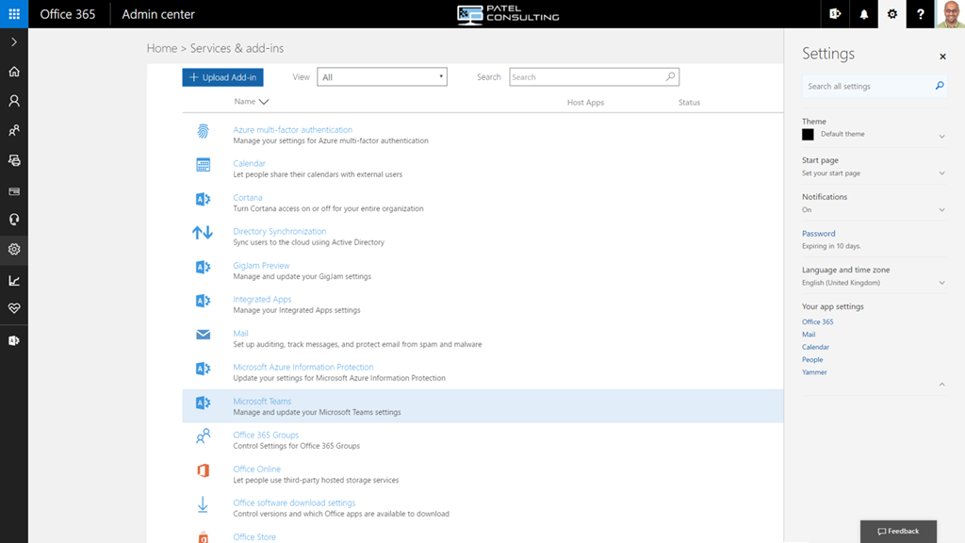965x543 pixels.
Task: Open the Help question mark icon
Action: coord(921,14)
